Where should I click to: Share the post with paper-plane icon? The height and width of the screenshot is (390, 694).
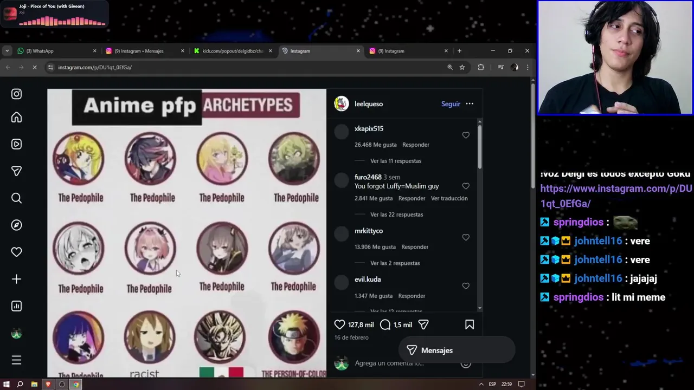click(x=423, y=324)
